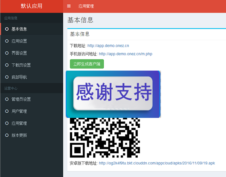Click circle icon beside 管理员设置
Image resolution: width=226 pixels, height=177 pixels.
7,99
